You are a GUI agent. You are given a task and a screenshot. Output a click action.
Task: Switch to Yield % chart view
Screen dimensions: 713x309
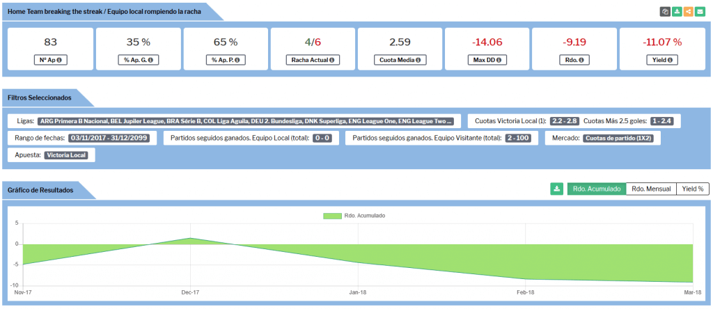point(692,189)
